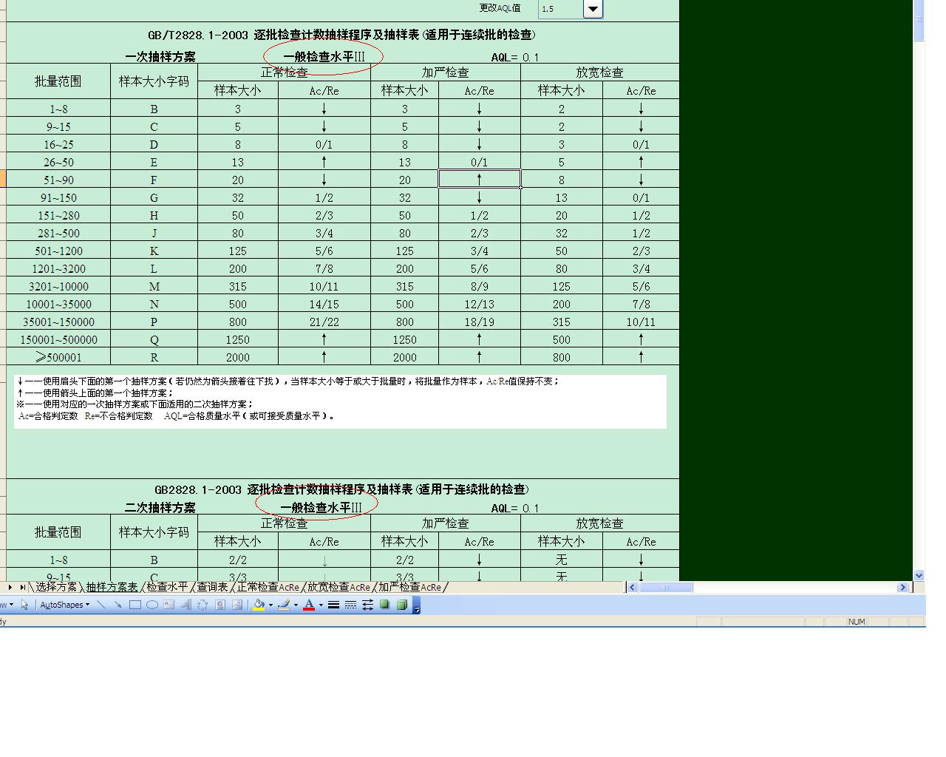946x757 pixels.
Task: Insert Picture From File
Action: (237, 604)
